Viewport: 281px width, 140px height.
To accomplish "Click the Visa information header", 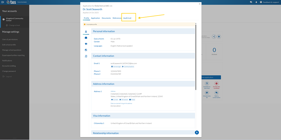I will coord(143,116).
